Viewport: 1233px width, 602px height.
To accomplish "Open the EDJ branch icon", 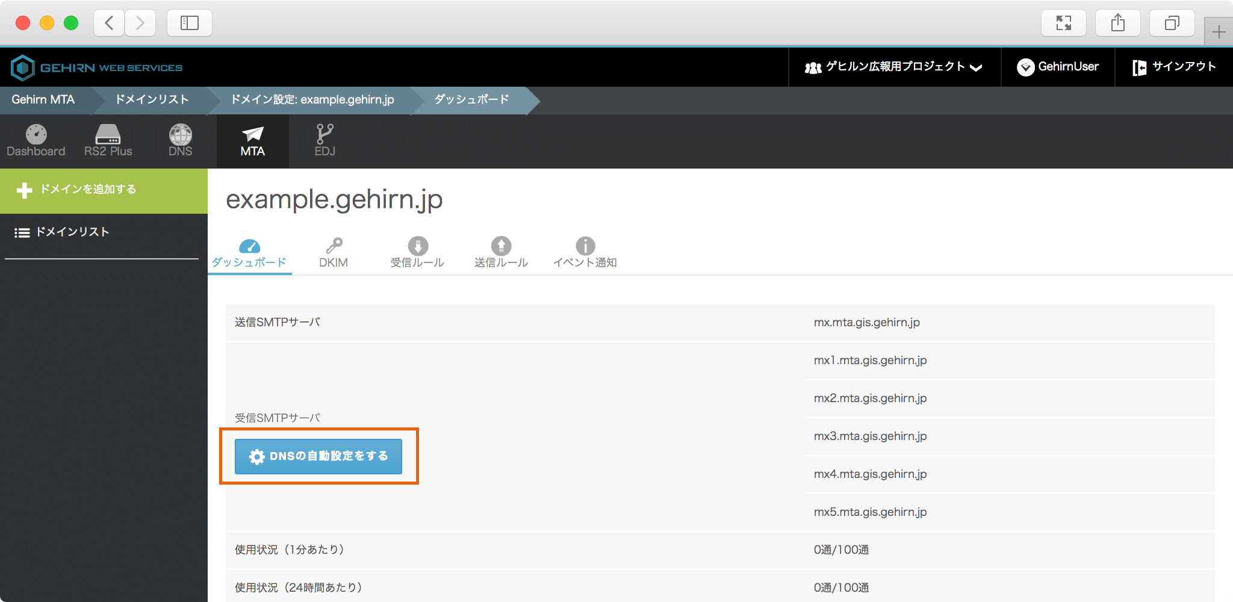I will pyautogui.click(x=325, y=141).
